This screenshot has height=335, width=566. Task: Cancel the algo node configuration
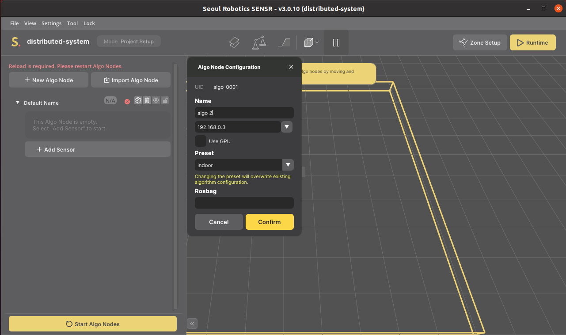[219, 222]
